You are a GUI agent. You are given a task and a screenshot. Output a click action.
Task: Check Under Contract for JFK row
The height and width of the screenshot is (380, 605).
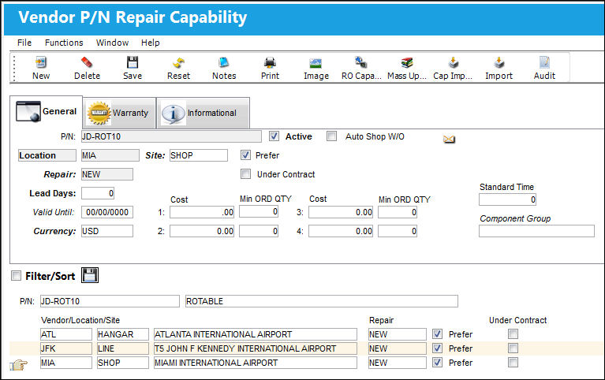pyautogui.click(x=514, y=348)
